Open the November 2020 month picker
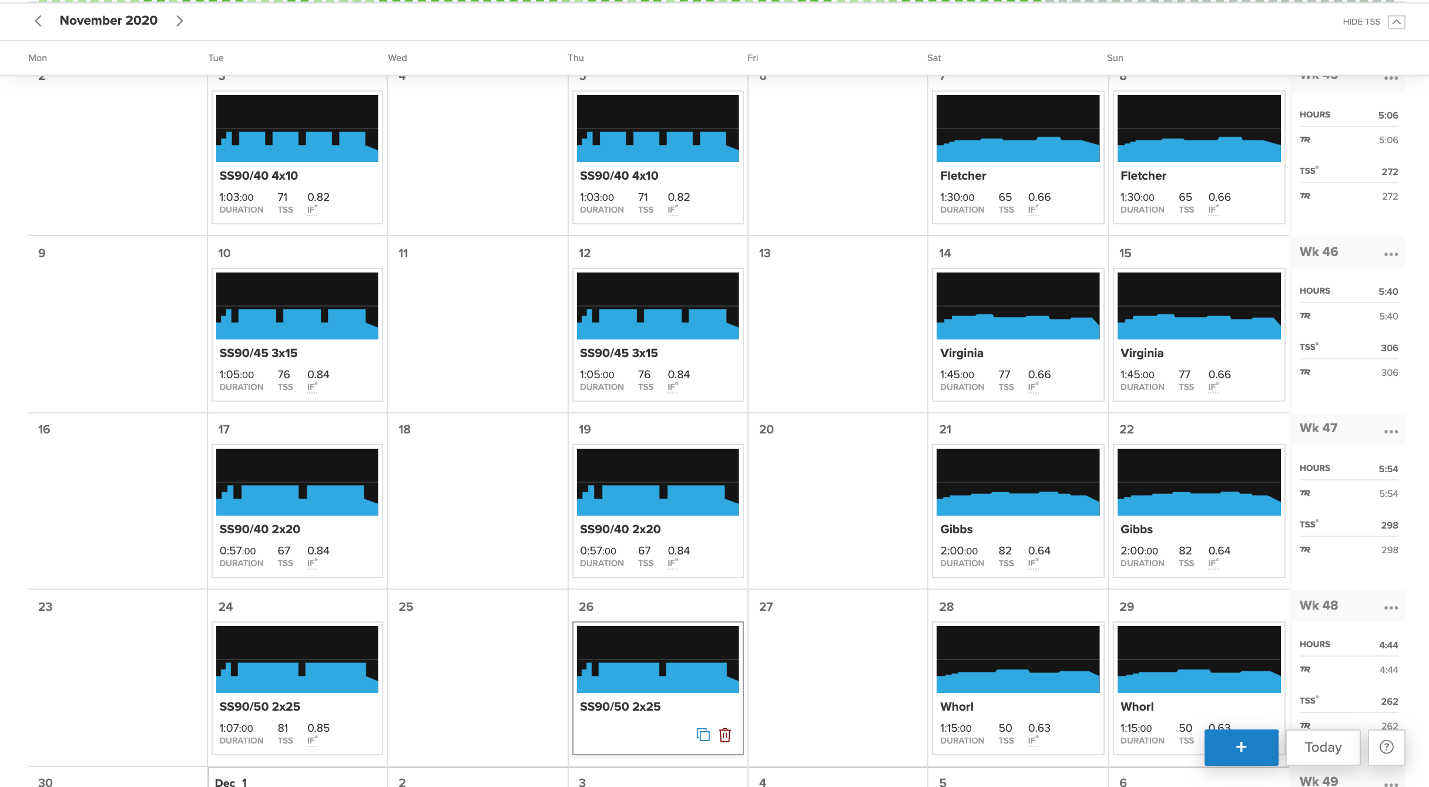This screenshot has height=787, width=1429. click(x=109, y=21)
